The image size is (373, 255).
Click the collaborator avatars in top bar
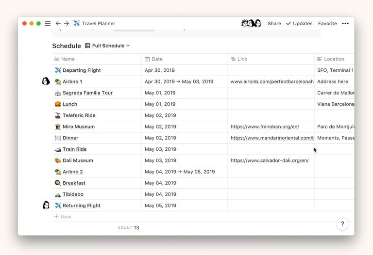pos(251,23)
